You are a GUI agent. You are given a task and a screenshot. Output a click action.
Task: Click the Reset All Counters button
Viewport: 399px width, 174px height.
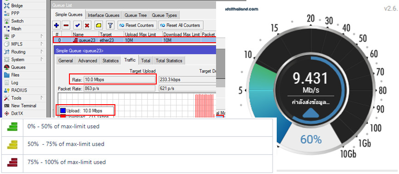[181, 25]
